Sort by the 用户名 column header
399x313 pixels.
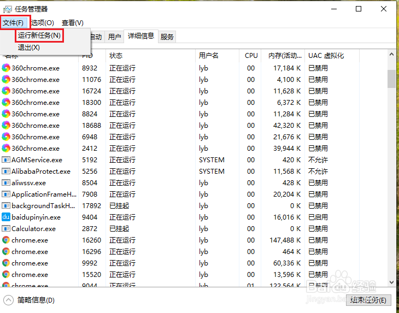point(218,56)
